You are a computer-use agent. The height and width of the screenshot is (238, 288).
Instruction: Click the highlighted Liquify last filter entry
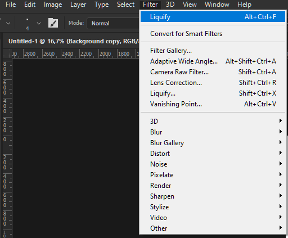pyautogui.click(x=213, y=17)
